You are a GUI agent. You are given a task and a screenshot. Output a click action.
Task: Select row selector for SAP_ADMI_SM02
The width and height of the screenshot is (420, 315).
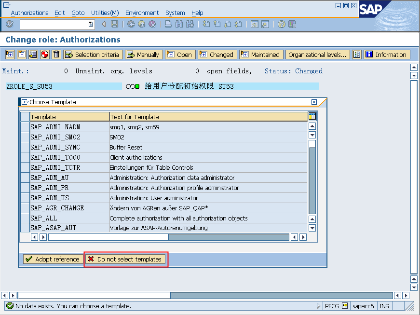pyautogui.click(x=25, y=137)
